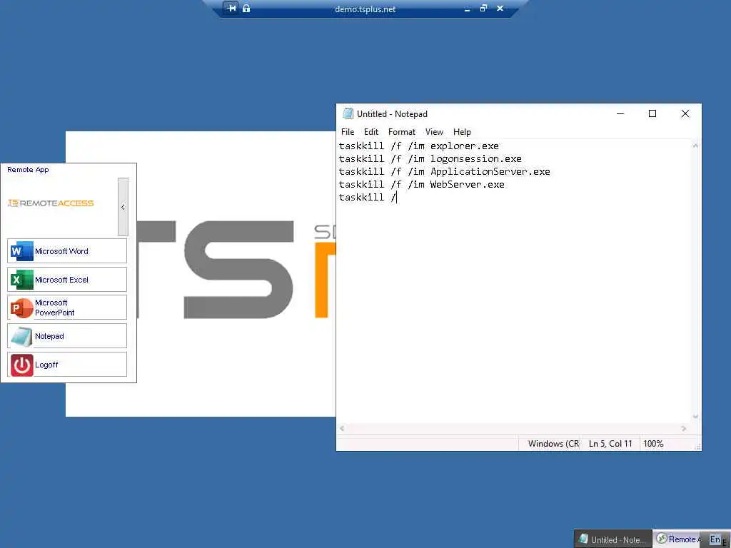Minimize the demo.tsplus.net remote session
731x548 pixels.
pyautogui.click(x=467, y=9)
